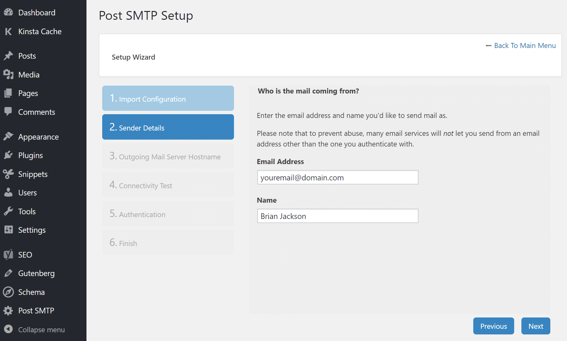This screenshot has width=567, height=341.
Task: Select the Gutenberg pencil icon
Action: coord(8,273)
